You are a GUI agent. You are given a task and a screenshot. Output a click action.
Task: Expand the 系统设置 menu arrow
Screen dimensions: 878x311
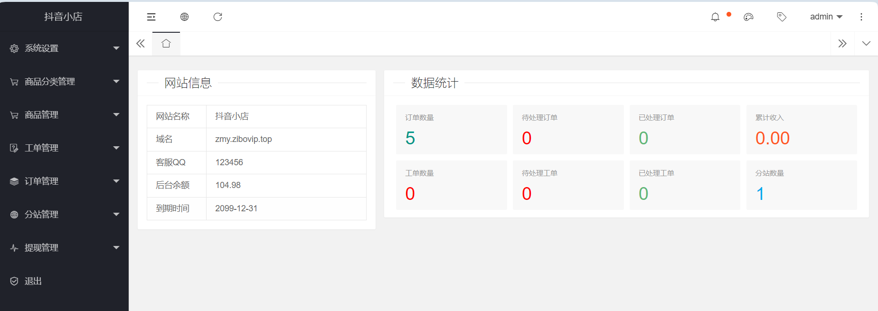(x=116, y=48)
